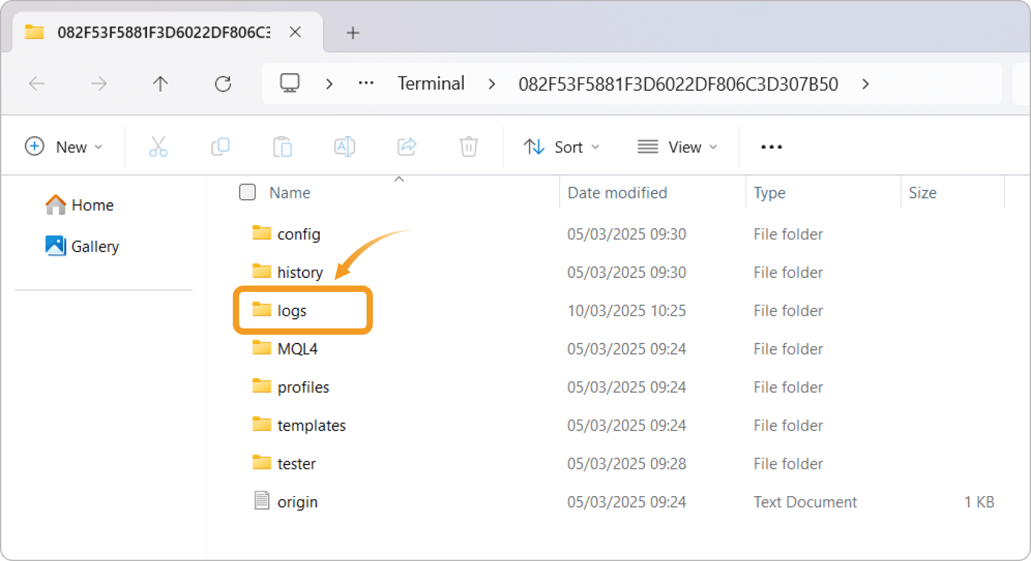The width and height of the screenshot is (1031, 561).
Task: Click the 05/03/2025 09:28 date for tester
Action: [x=627, y=464]
